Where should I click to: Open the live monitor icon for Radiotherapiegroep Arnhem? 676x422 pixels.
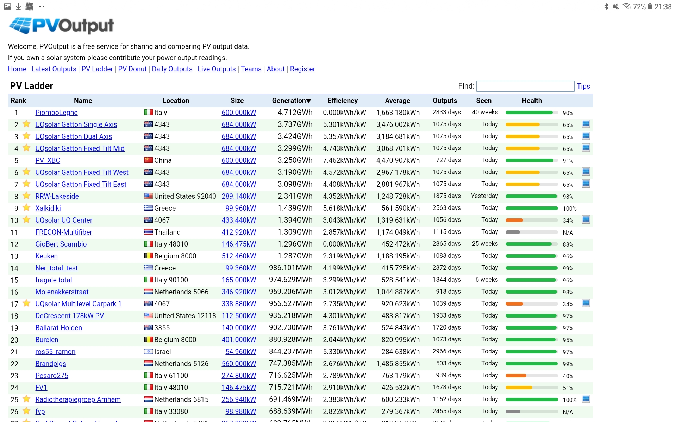tap(586, 399)
